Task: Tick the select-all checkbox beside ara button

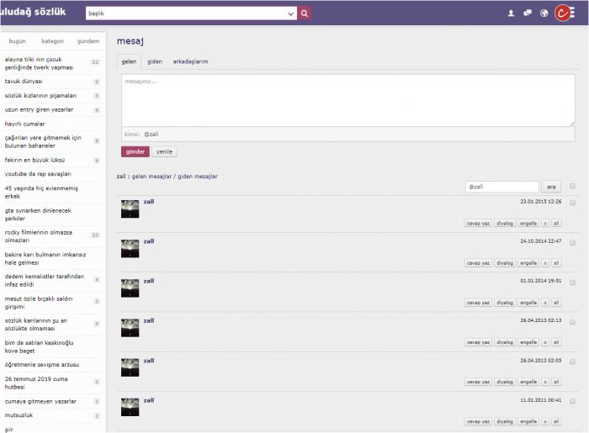Action: [573, 186]
